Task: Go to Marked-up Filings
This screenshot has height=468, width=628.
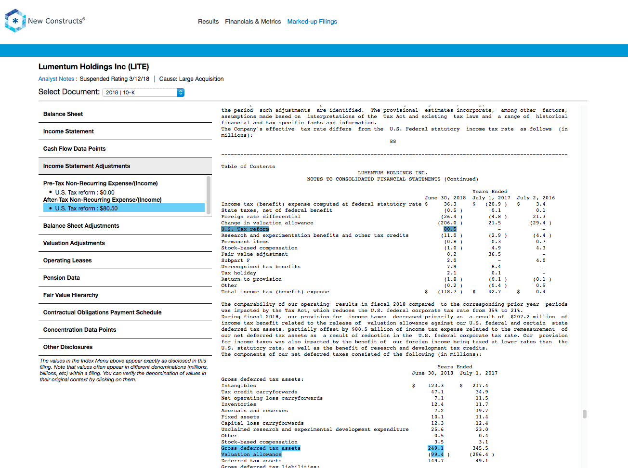Action: click(312, 22)
